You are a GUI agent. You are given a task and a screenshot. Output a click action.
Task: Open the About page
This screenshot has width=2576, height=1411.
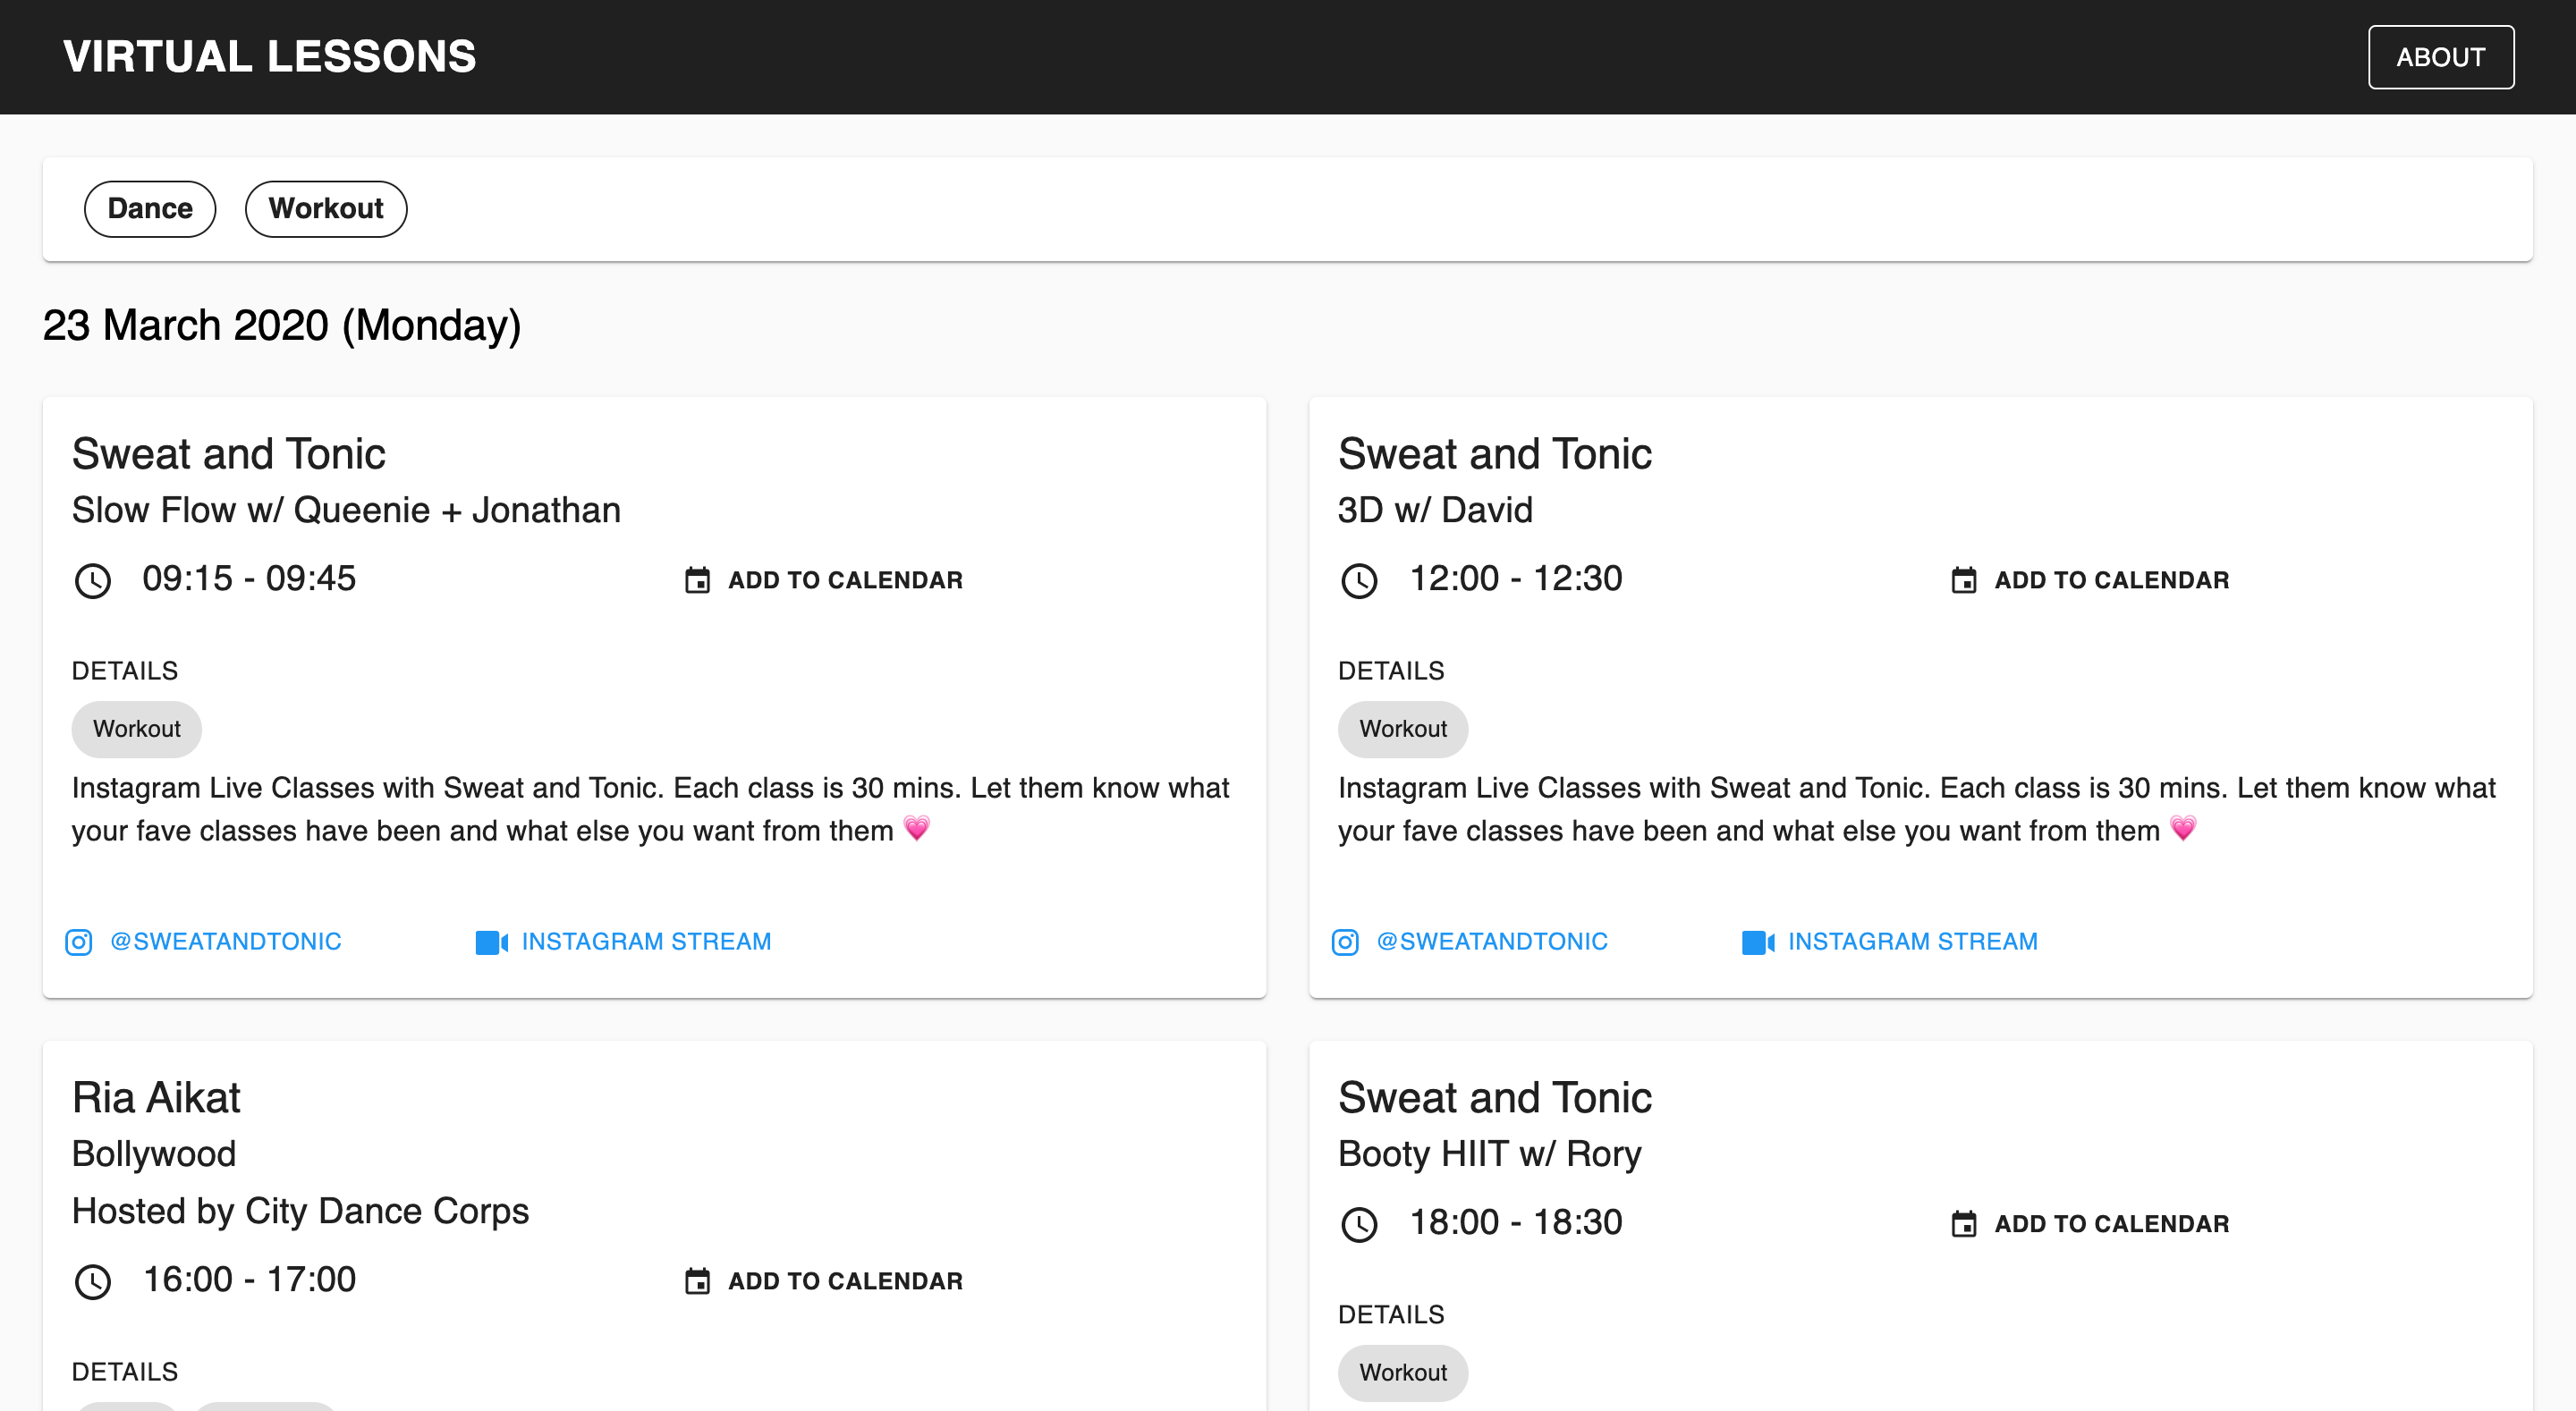click(2440, 57)
